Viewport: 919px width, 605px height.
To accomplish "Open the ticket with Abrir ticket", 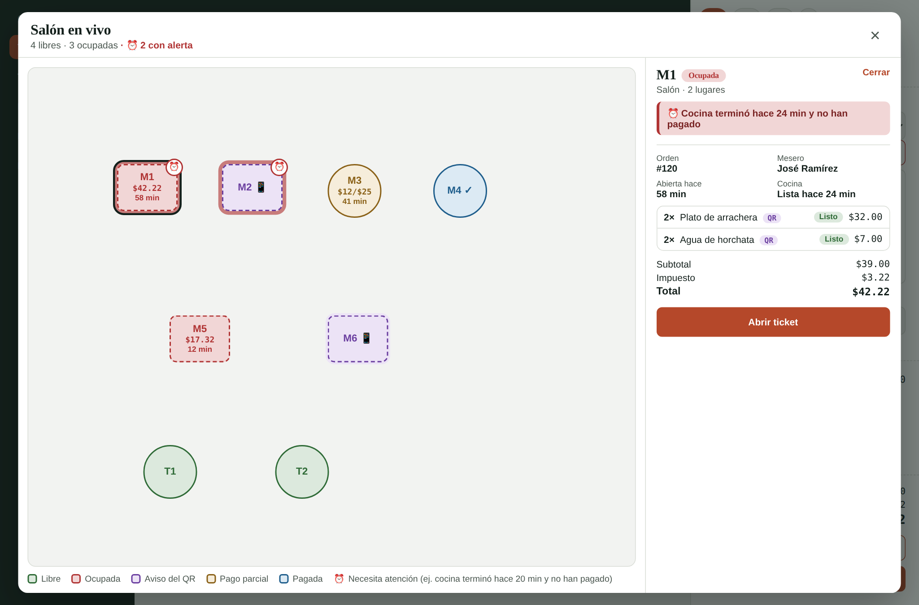I will click(773, 322).
